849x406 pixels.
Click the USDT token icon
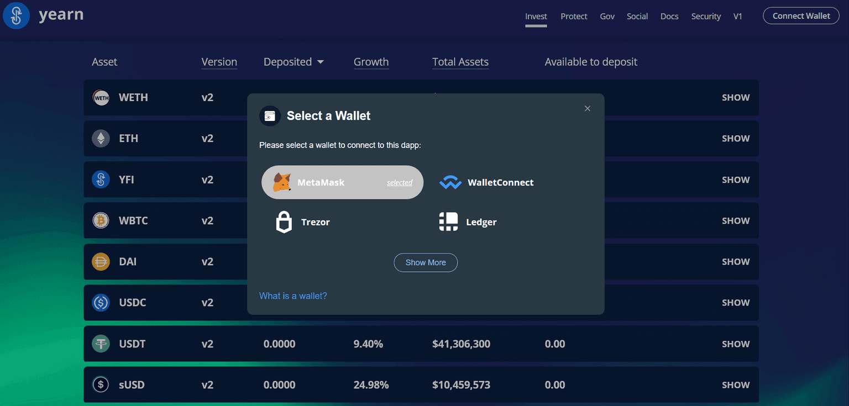[101, 344]
